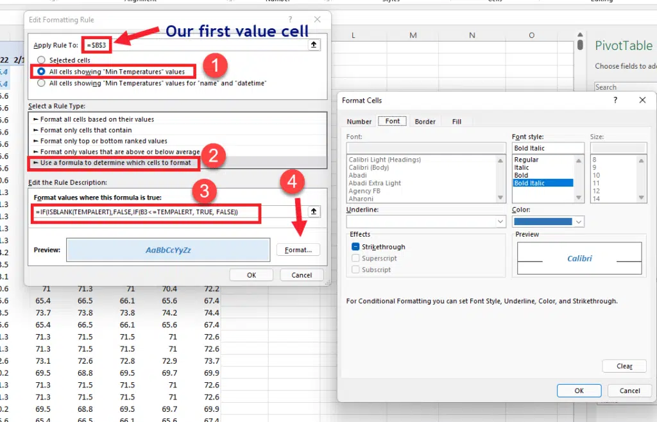Close the Edit Formatting Rule dialog
The height and width of the screenshot is (422, 657).
tap(317, 20)
